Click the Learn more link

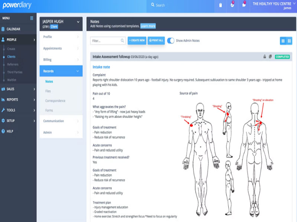148,26
